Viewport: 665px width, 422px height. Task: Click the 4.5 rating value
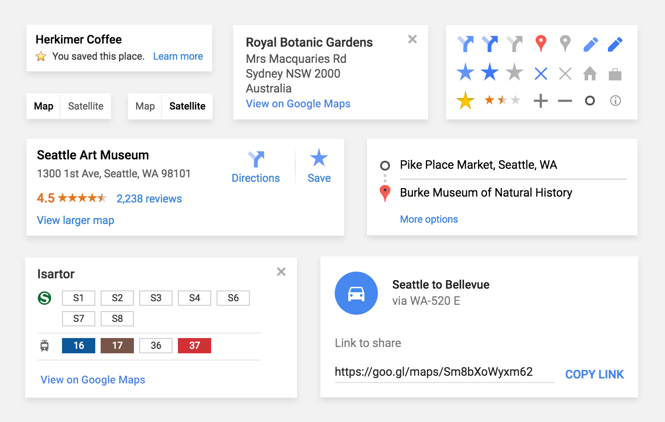tap(46, 198)
